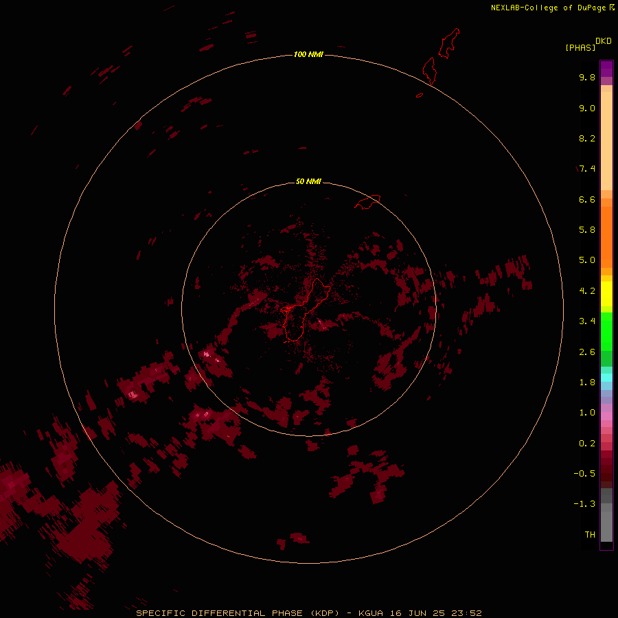The height and width of the screenshot is (618, 618).
Task: Click the [PHAS] units label
Action: (x=580, y=47)
